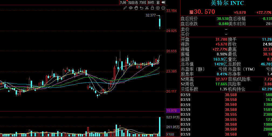Viewport: 272px width, 137px height.
Task: Click the 英特尔 INTC stock title
Action: click(x=227, y=3)
